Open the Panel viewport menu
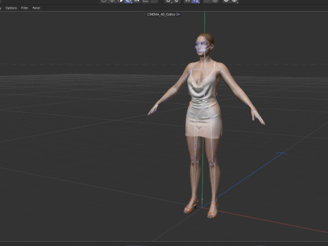Image resolution: width=328 pixels, height=246 pixels. (x=36, y=8)
